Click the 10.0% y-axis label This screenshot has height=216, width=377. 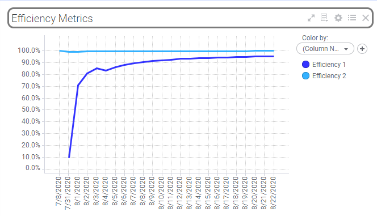coord(31,157)
